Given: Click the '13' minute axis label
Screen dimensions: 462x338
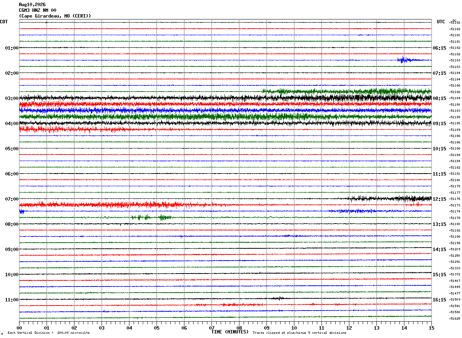Looking at the screenshot, I should [x=376, y=328].
